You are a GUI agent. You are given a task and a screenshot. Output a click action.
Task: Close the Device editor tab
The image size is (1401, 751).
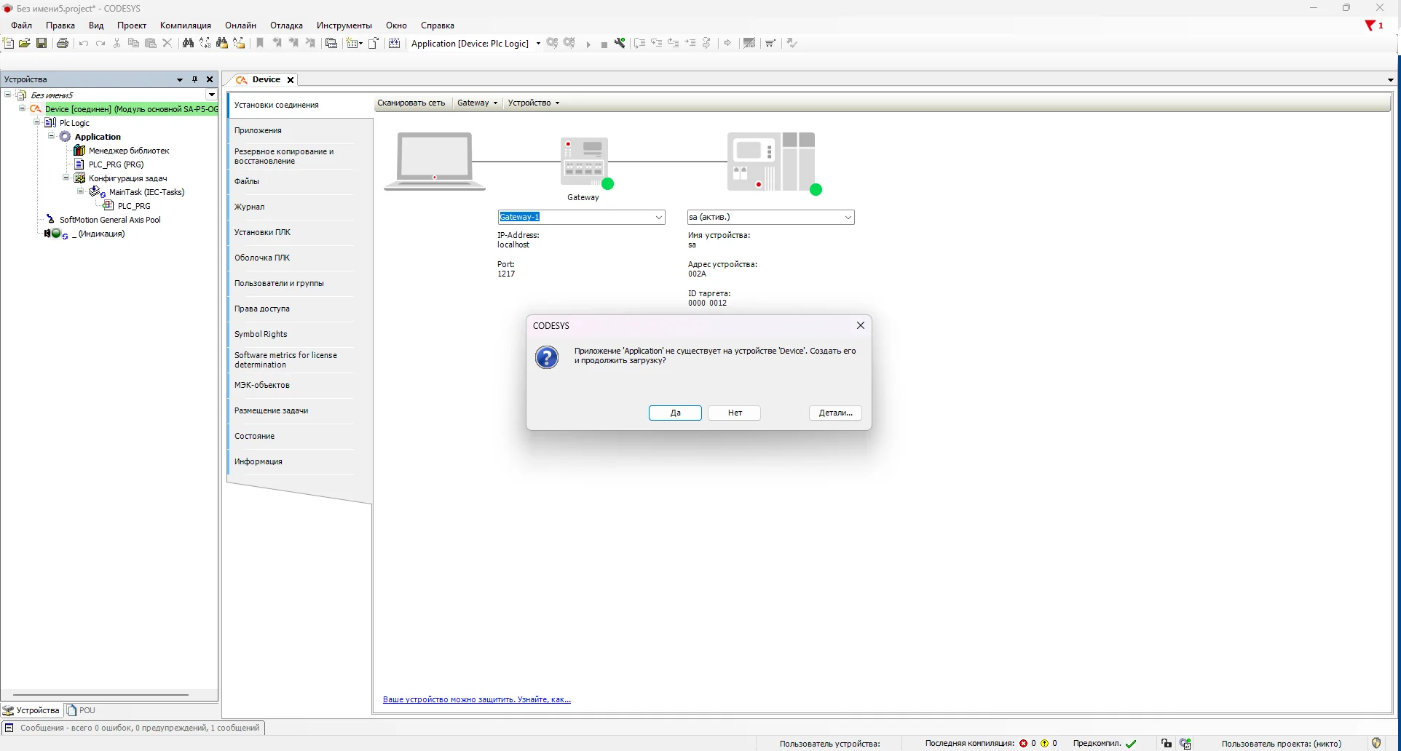291,80
